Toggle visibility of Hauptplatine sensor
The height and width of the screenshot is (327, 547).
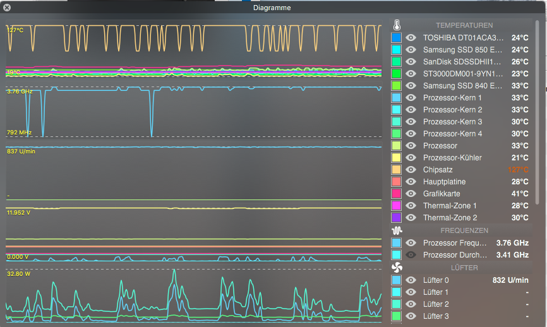411,182
